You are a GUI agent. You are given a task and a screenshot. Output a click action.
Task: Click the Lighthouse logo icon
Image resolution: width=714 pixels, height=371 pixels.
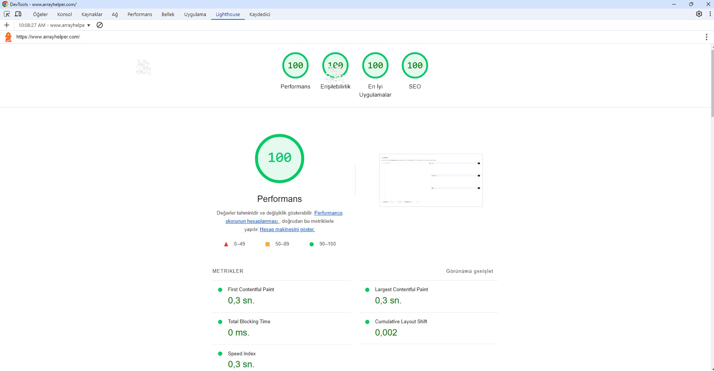coord(8,37)
